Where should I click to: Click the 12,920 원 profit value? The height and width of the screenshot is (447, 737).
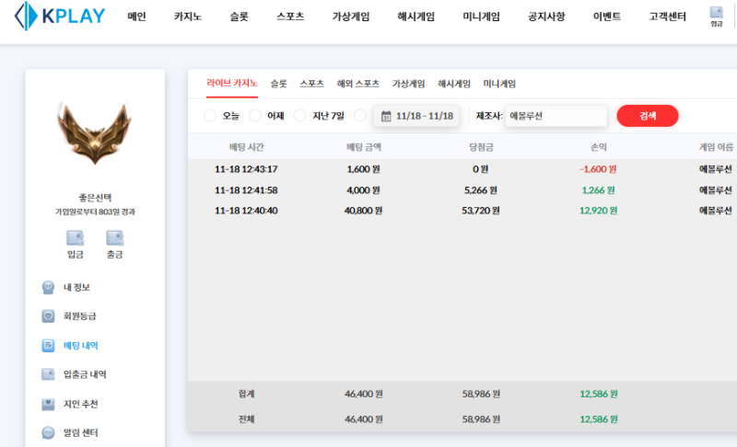(x=598, y=211)
